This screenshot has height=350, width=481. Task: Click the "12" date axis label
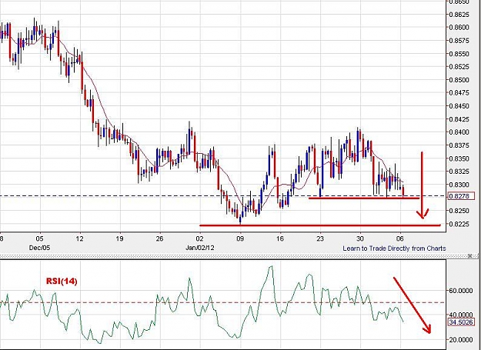pos(80,238)
